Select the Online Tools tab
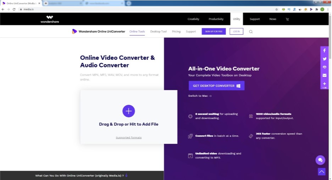 click(137, 32)
